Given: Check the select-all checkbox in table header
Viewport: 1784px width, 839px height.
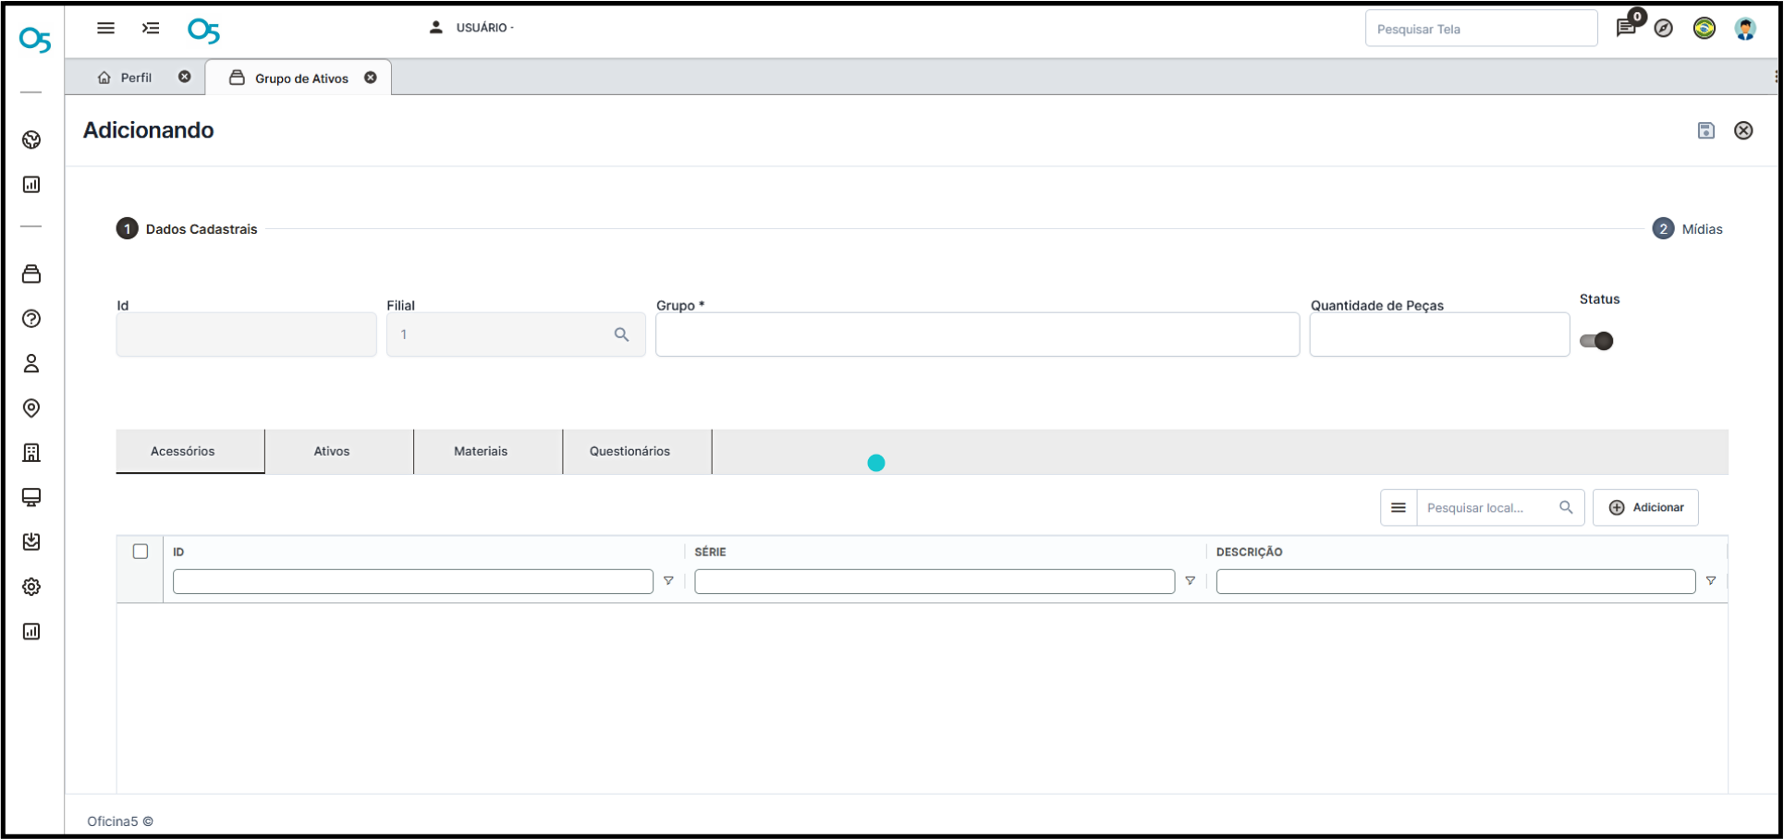Looking at the screenshot, I should tap(141, 552).
